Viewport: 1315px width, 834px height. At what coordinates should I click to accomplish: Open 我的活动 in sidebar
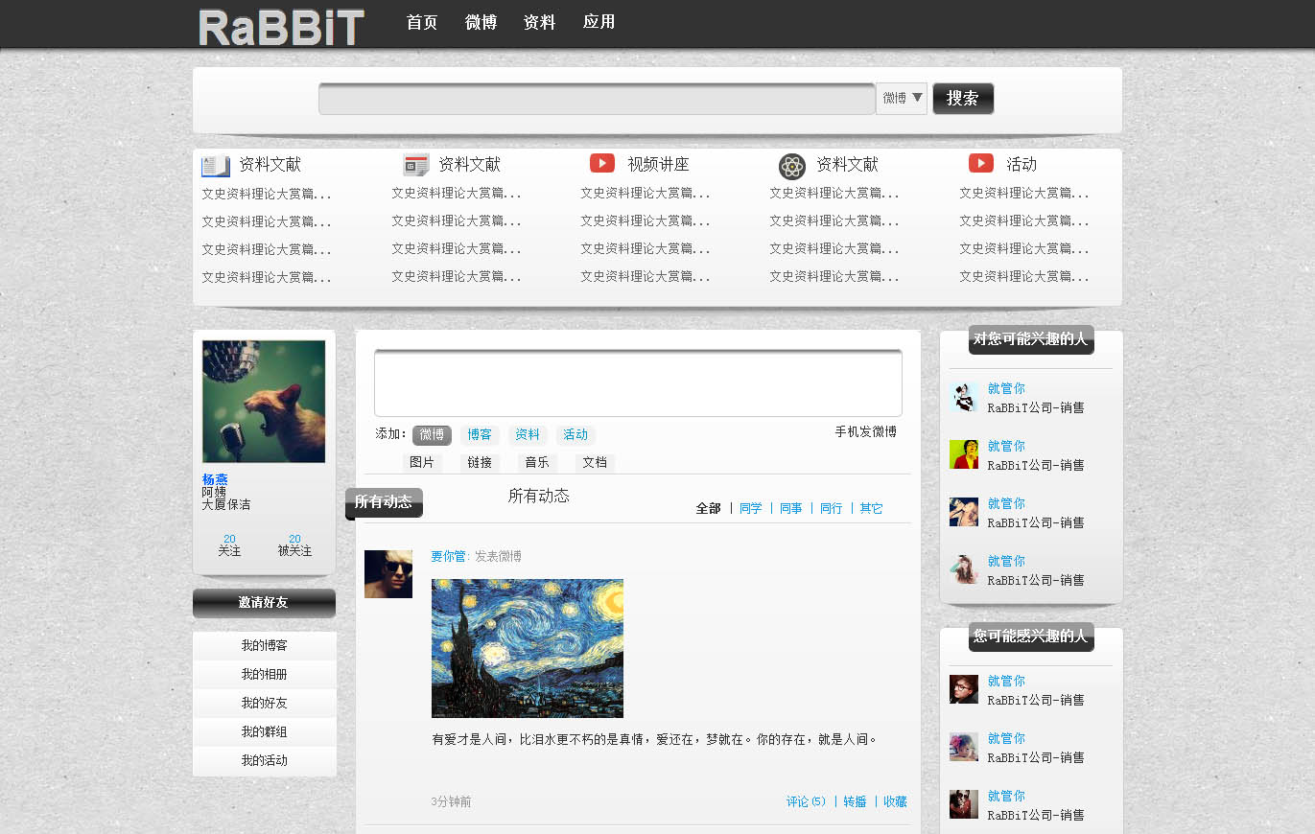tap(264, 761)
